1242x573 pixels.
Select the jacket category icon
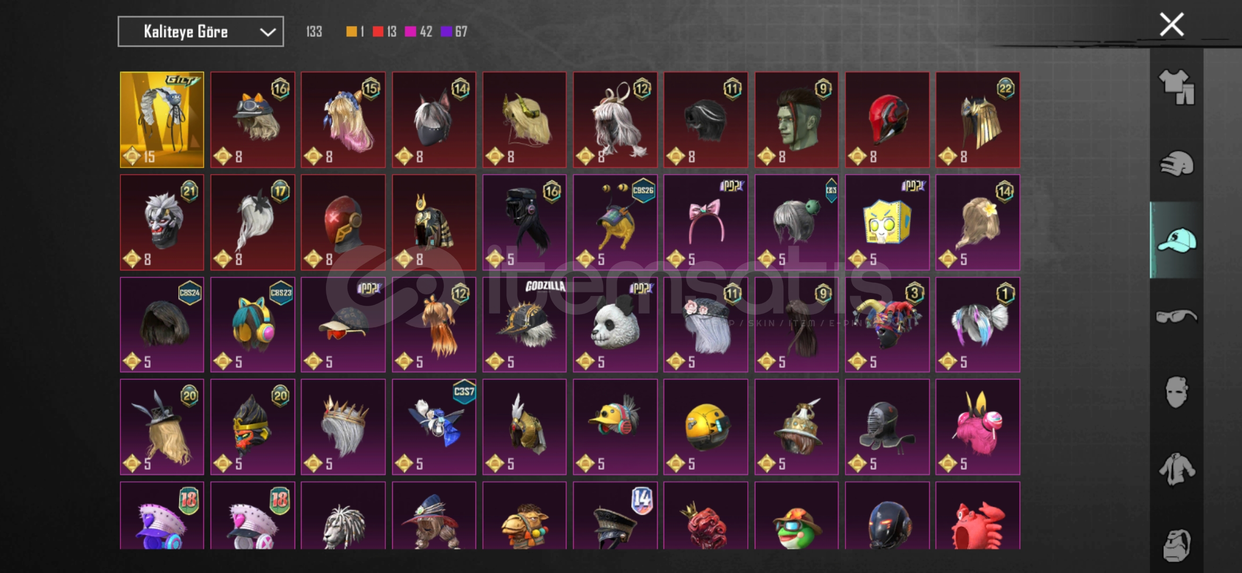click(x=1176, y=468)
